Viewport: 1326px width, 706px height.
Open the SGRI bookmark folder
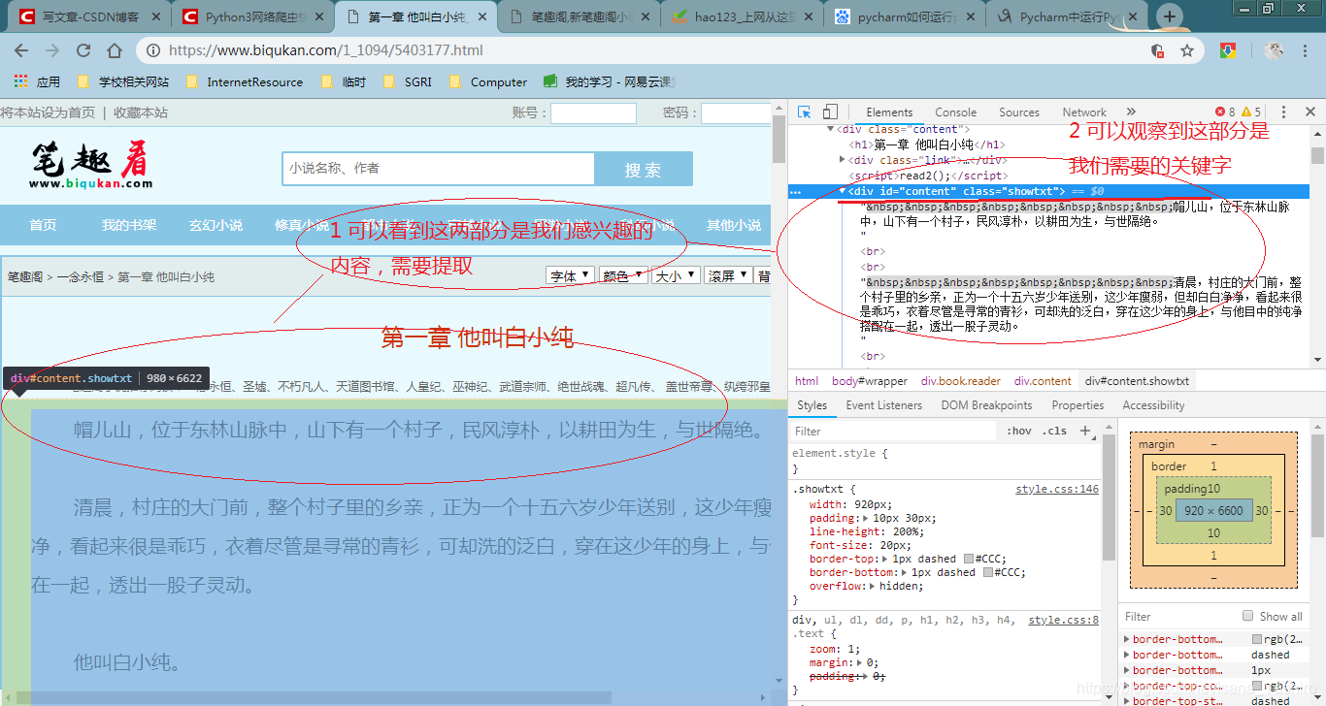tap(408, 82)
